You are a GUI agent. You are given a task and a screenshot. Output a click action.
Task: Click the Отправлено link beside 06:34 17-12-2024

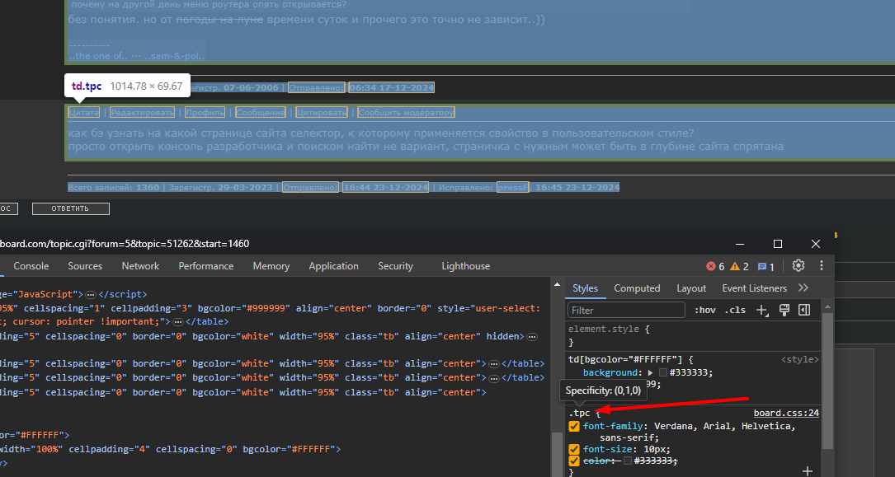317,87
